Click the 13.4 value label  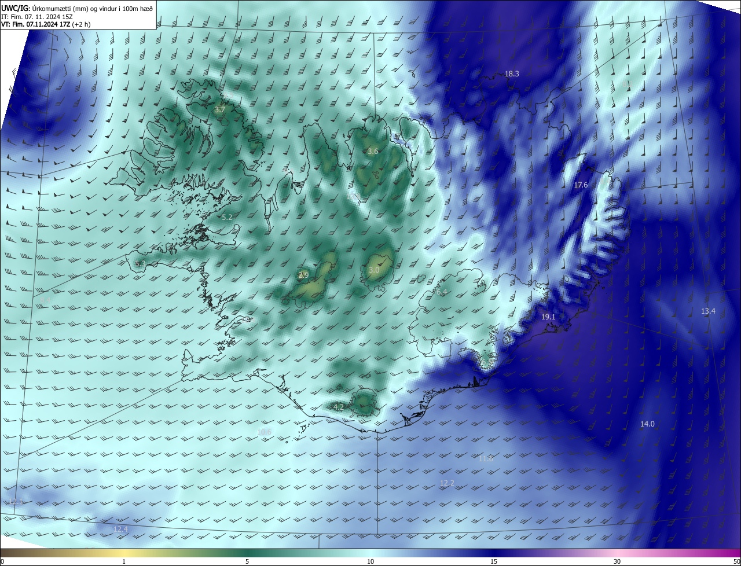pos(708,311)
